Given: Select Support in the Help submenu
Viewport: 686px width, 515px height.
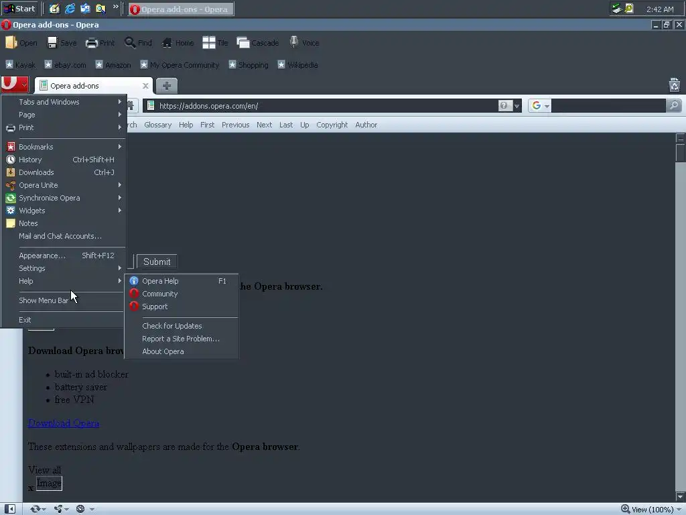Looking at the screenshot, I should click(182, 306).
